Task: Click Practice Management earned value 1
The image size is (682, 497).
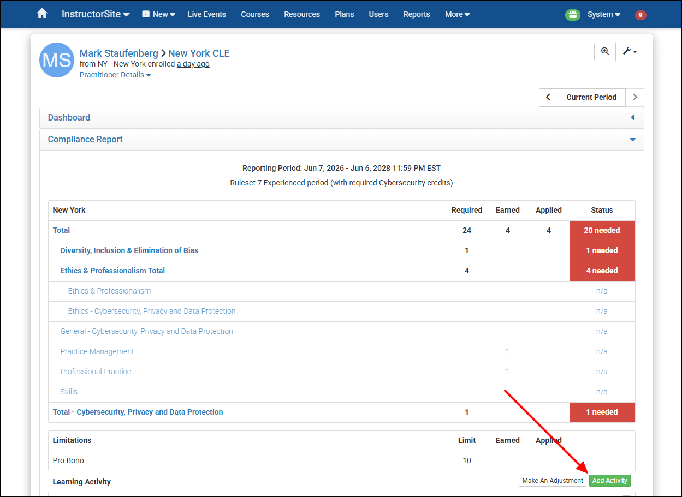Action: [507, 351]
